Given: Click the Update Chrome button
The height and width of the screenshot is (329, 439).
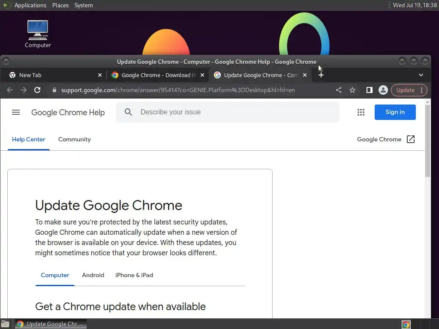Looking at the screenshot, I should coord(405,90).
